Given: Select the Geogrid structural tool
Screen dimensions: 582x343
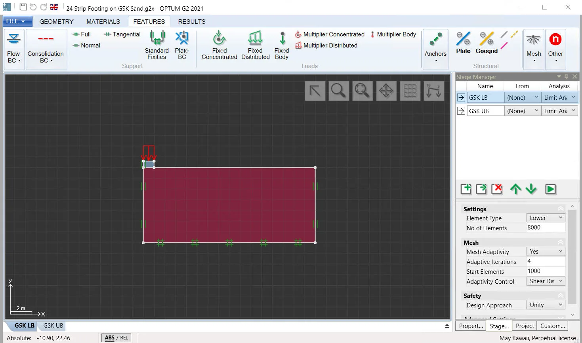Looking at the screenshot, I should click(487, 43).
